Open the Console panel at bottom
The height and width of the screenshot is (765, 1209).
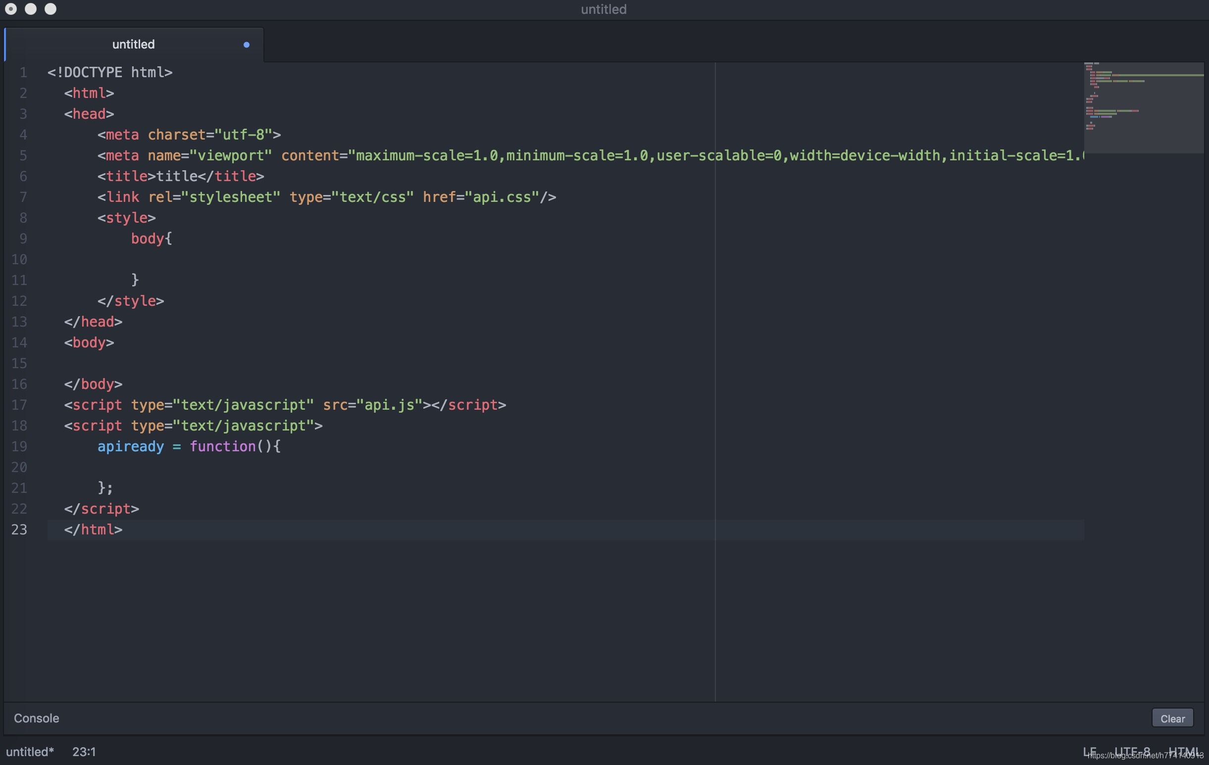36,717
